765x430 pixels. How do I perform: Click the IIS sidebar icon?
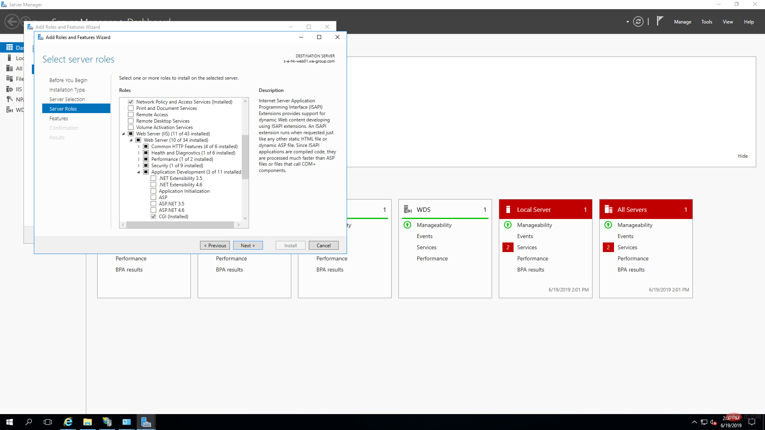[x=10, y=89]
